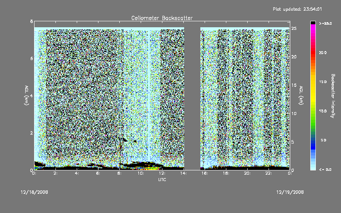Click the 'AGL (km)' left axis label

pos(26,95)
